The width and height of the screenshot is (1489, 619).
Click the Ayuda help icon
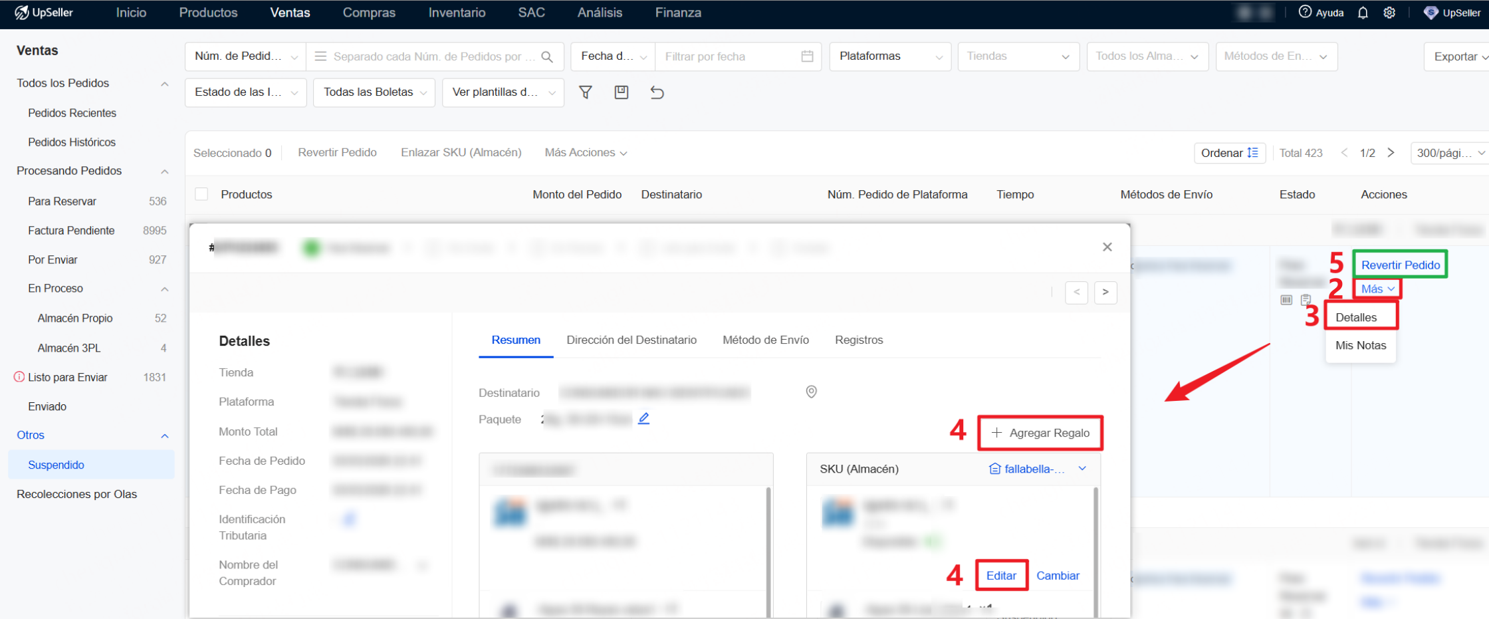pos(1306,13)
